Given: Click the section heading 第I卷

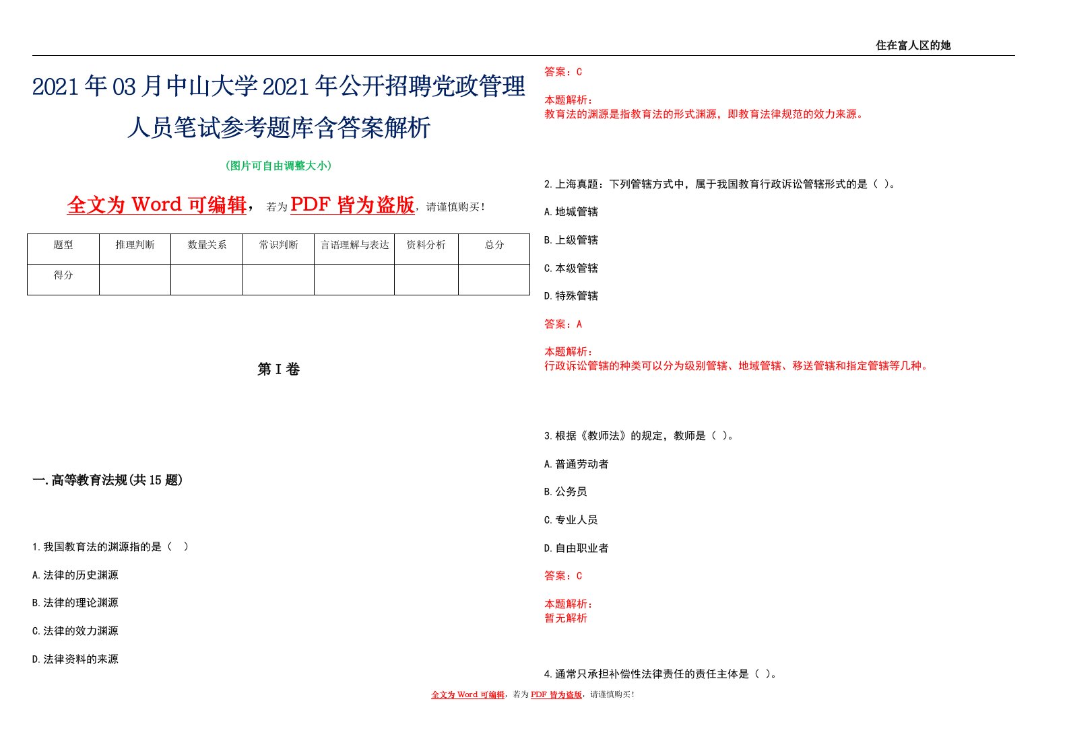Looking at the screenshot, I should 279,369.
